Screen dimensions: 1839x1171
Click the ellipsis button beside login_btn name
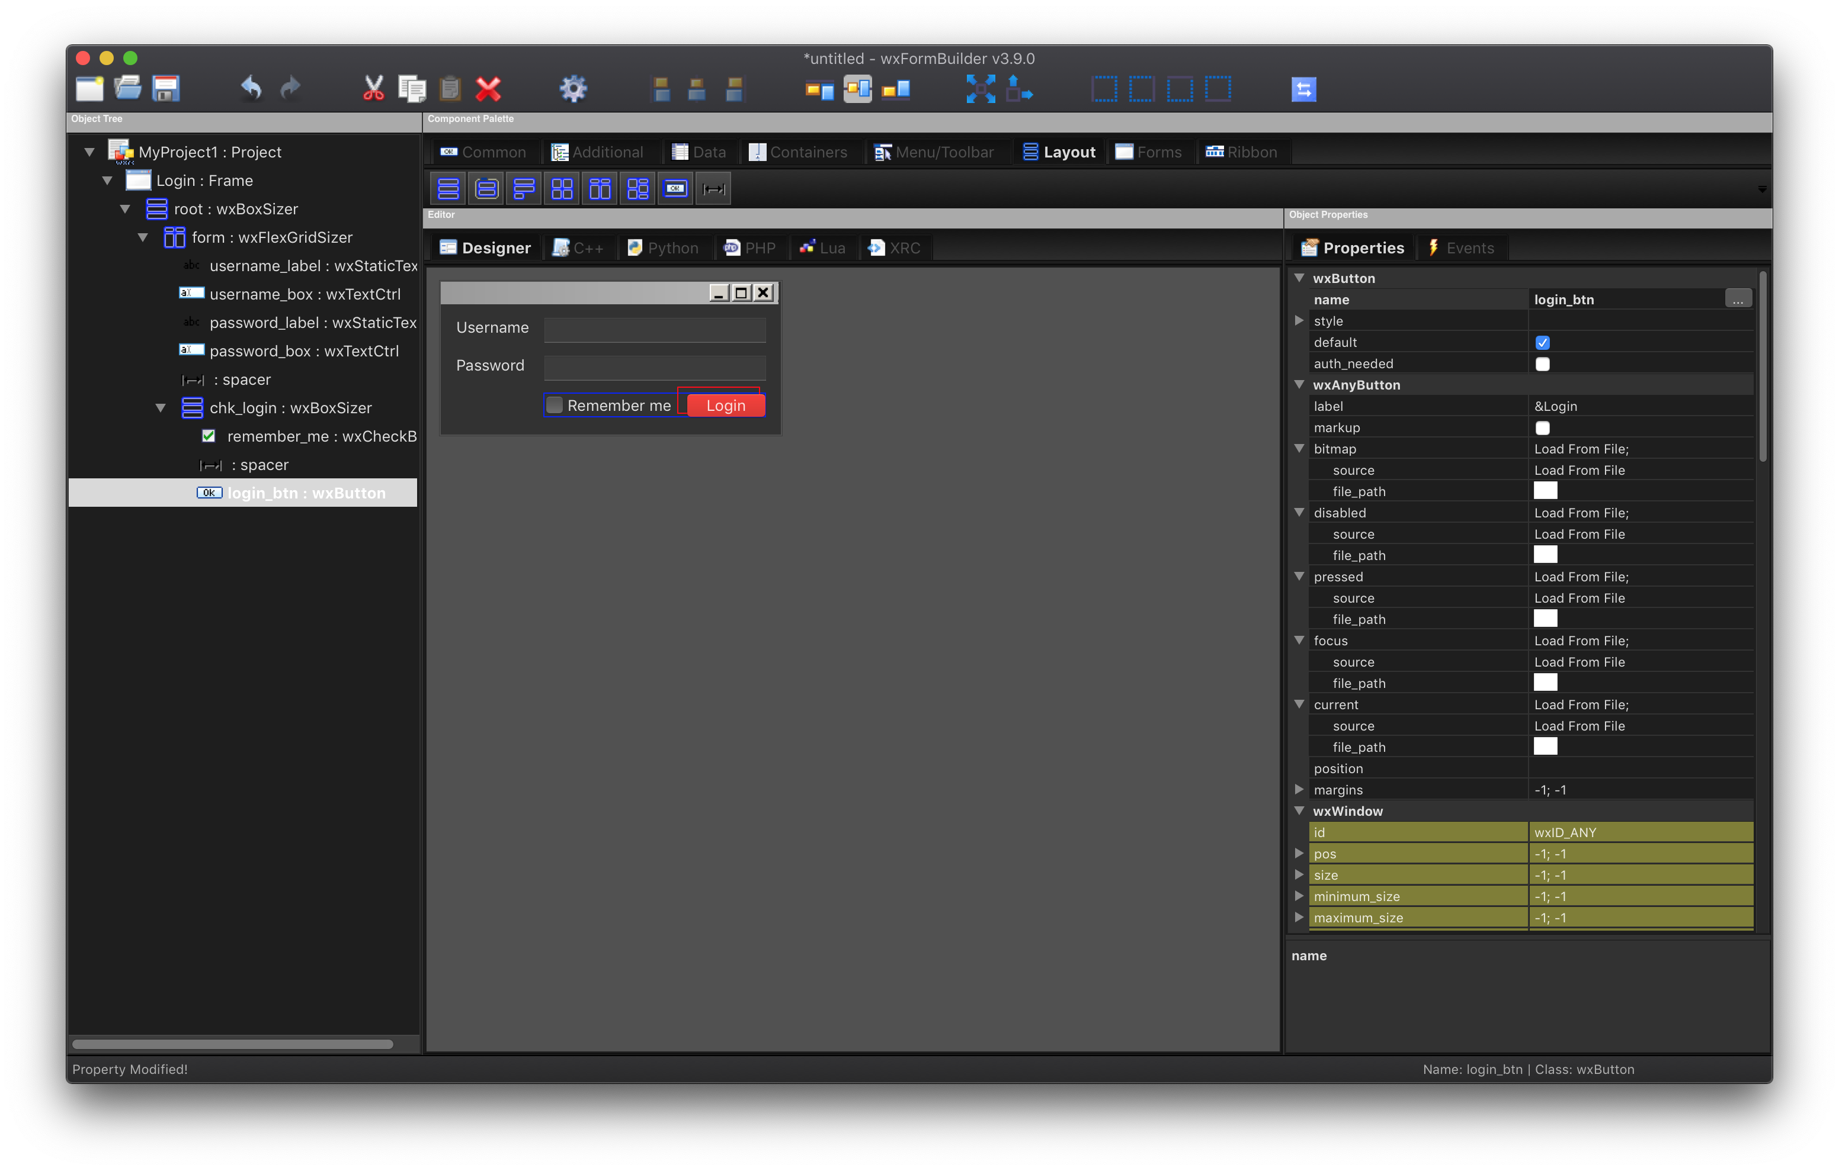click(x=1738, y=299)
